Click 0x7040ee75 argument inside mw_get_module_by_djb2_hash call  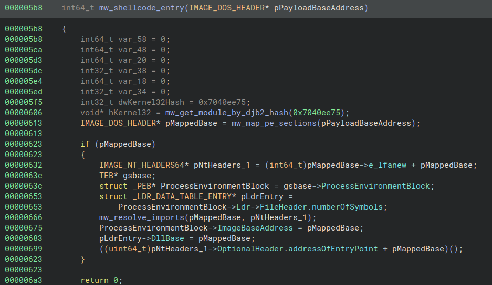tap(316, 113)
